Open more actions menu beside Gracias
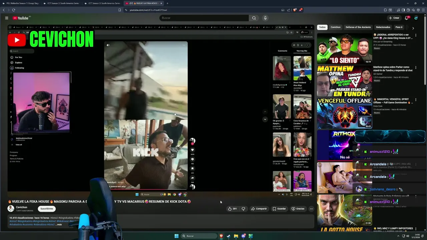Image resolution: width=427 pixels, height=240 pixels. click(x=311, y=209)
